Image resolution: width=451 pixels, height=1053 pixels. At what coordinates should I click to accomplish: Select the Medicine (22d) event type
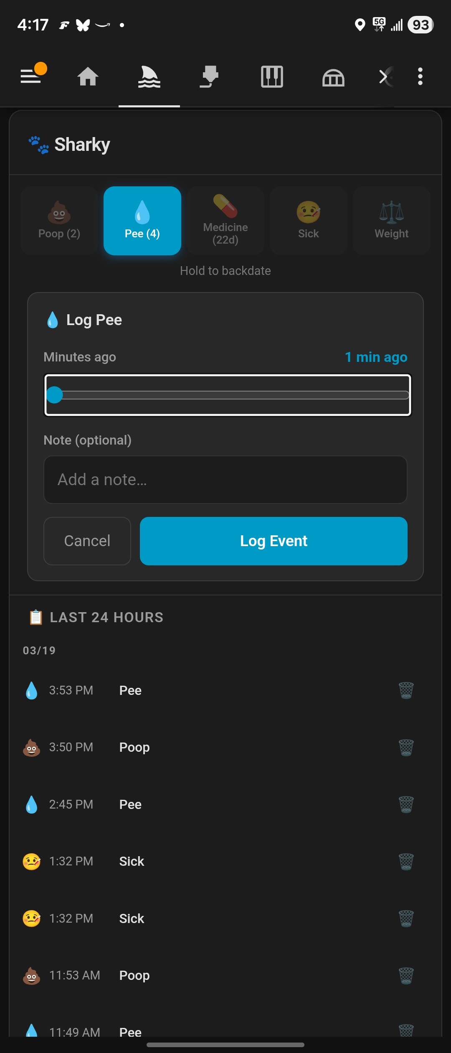tap(225, 221)
